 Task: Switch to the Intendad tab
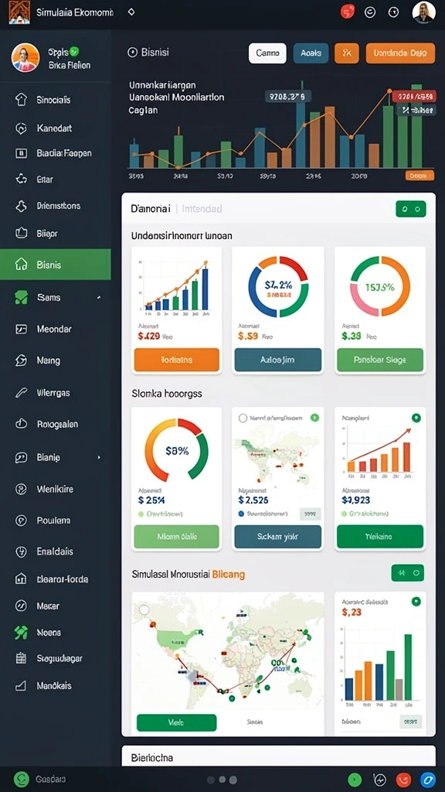coord(202,208)
